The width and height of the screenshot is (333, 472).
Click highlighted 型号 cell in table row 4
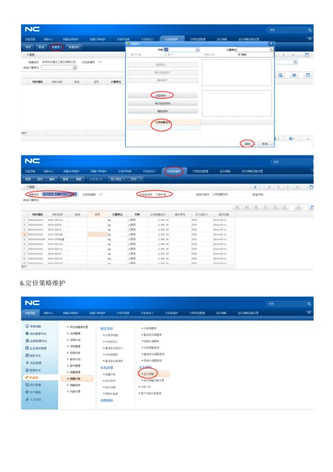click(x=97, y=234)
